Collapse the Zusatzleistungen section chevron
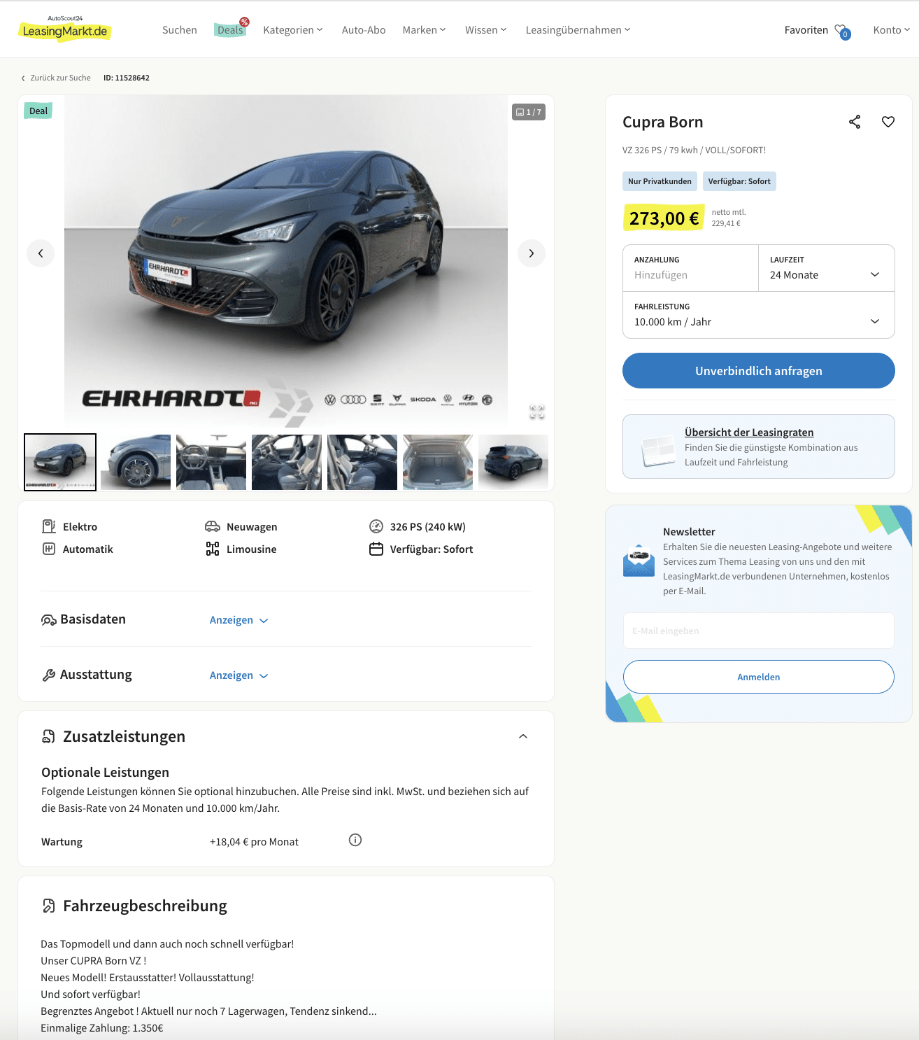The width and height of the screenshot is (919, 1040). tap(523, 736)
